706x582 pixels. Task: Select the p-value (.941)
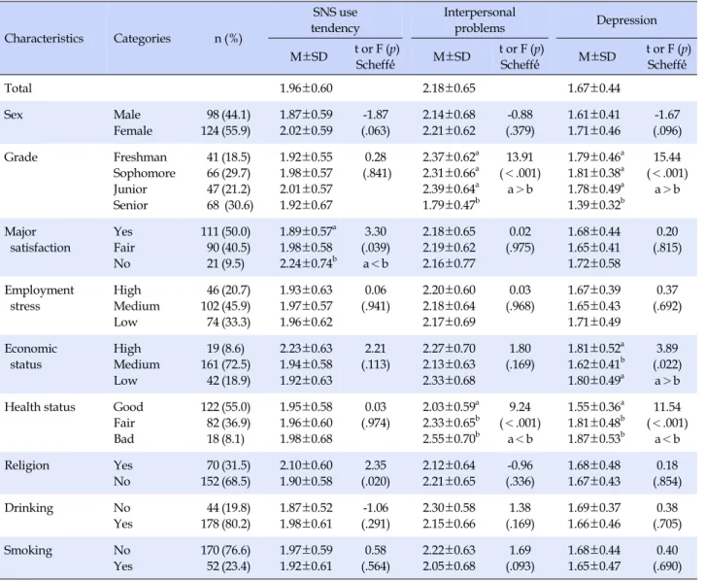pyautogui.click(x=376, y=306)
